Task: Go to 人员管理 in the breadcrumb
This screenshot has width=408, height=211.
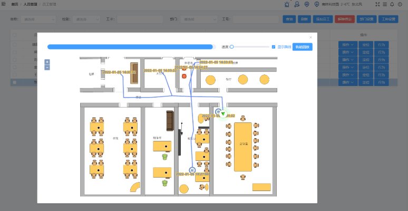Action: pos(30,4)
